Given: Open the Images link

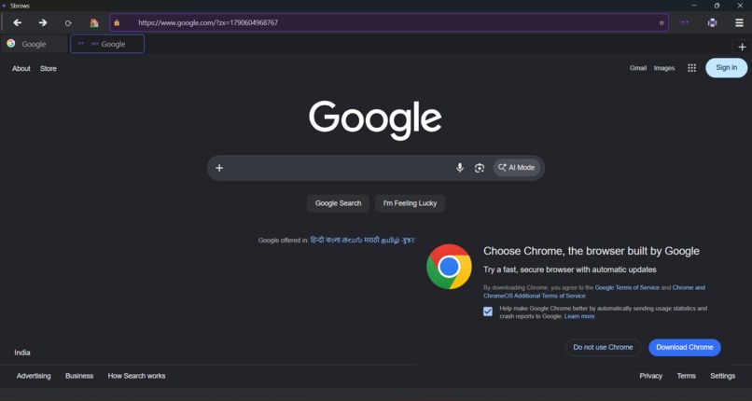Looking at the screenshot, I should [664, 68].
